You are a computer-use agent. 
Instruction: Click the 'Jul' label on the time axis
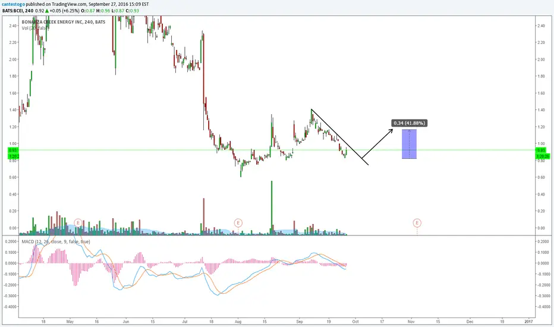[184, 322]
